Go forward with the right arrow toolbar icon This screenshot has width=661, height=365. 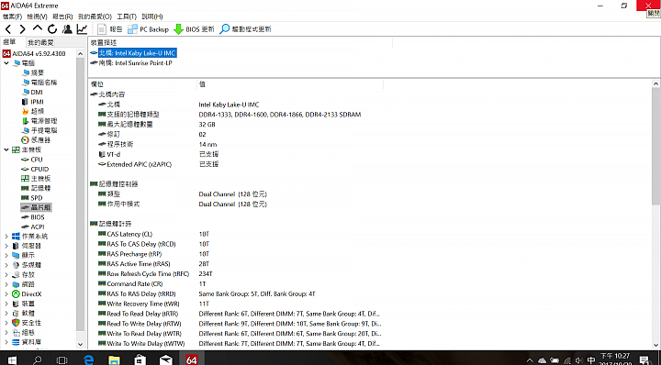pyautogui.click(x=22, y=29)
